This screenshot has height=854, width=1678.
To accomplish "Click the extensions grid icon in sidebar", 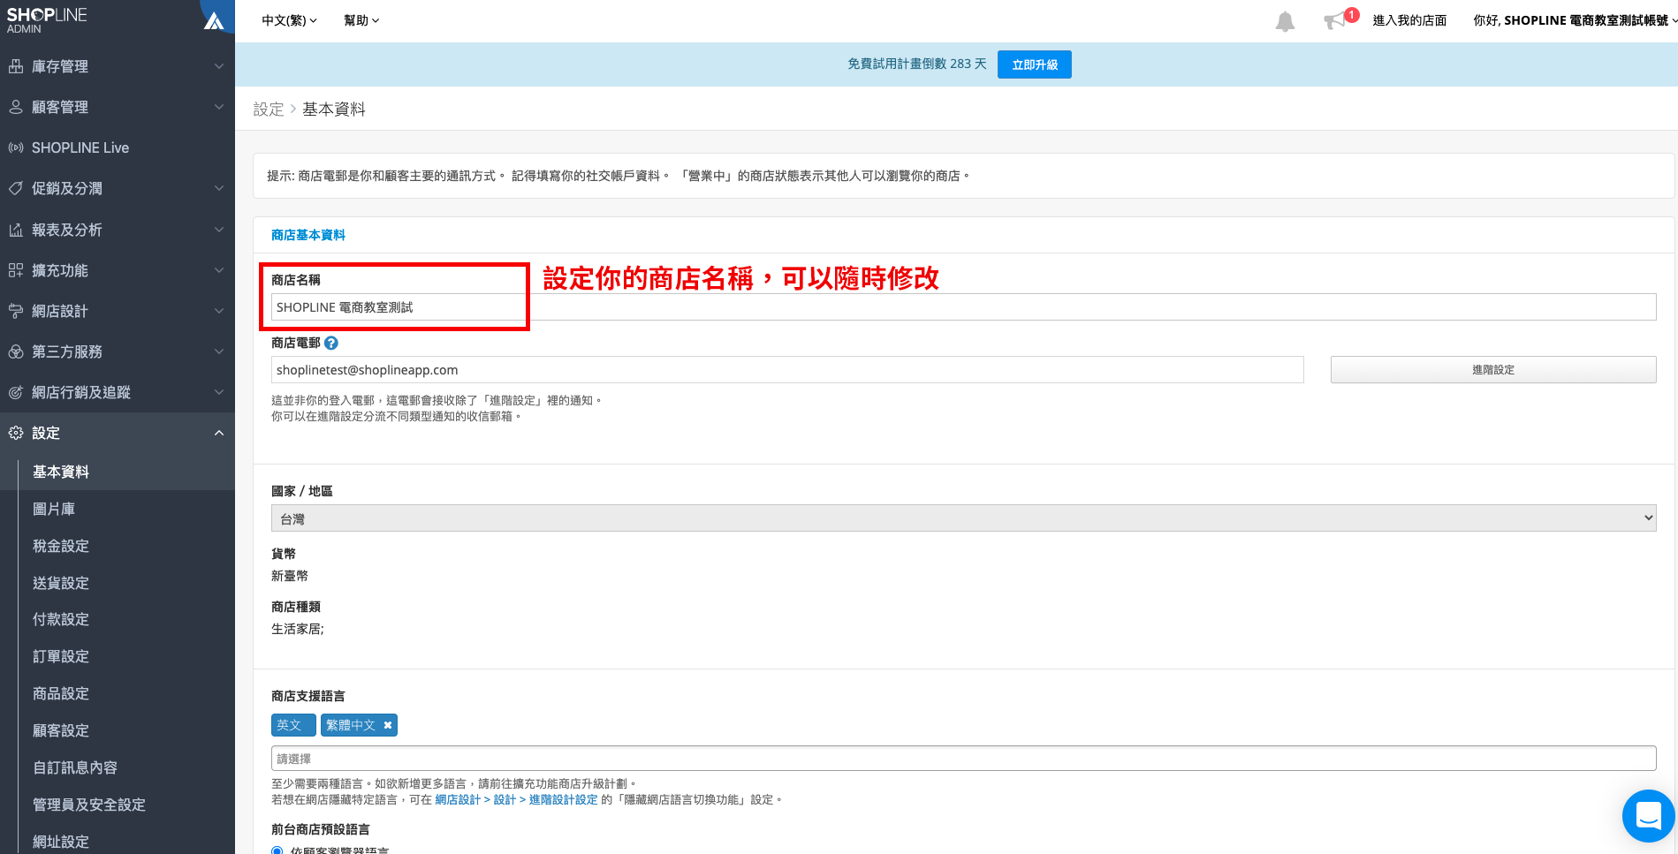I will [x=16, y=270].
